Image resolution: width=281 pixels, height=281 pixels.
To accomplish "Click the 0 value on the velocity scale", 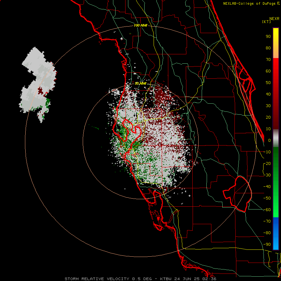I will click(x=269, y=140).
